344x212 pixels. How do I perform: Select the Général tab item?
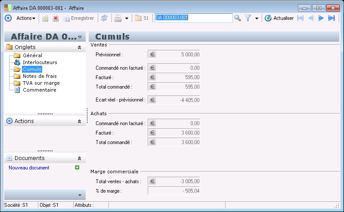click(32, 55)
